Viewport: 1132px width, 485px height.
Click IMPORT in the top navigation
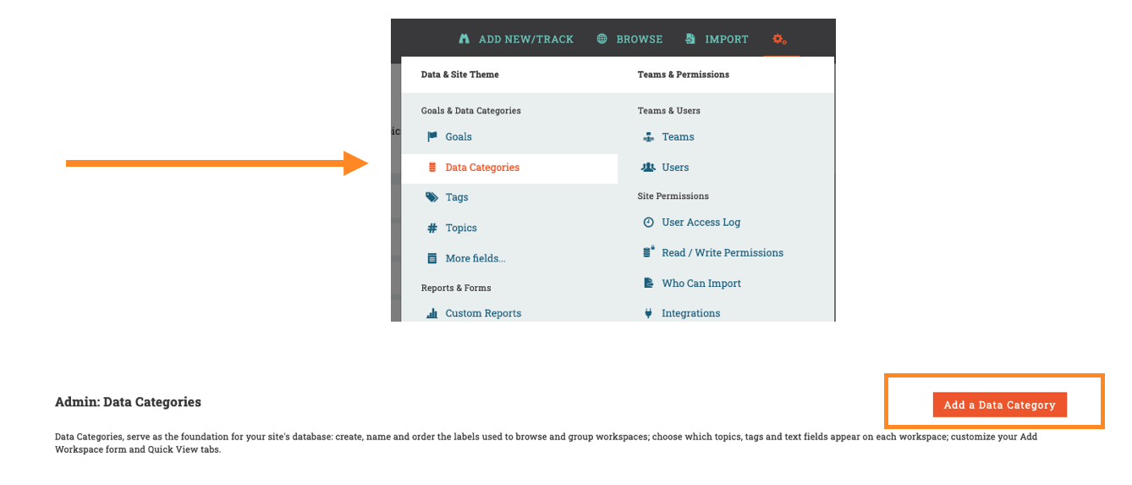[726, 39]
